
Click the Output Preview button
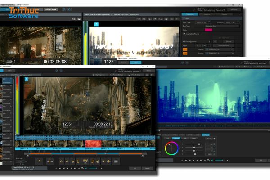pyautogui.click(x=51, y=9)
